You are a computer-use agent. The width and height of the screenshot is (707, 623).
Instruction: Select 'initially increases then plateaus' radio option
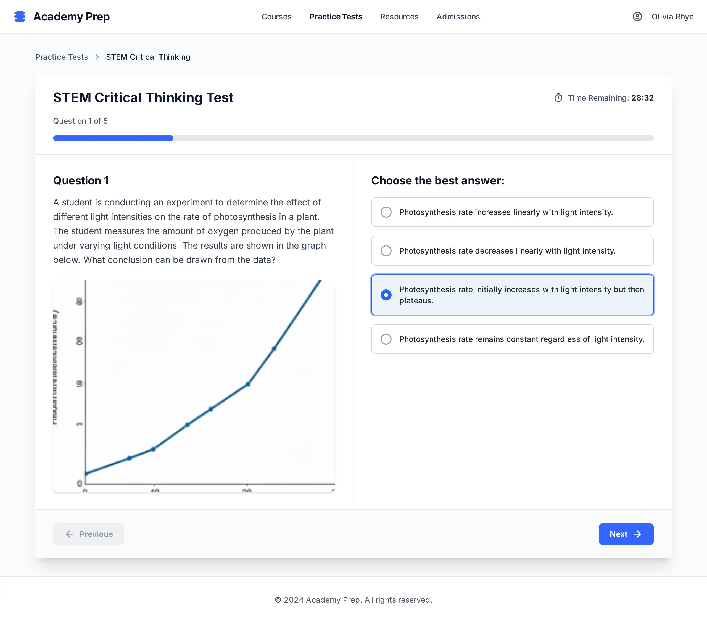point(386,295)
